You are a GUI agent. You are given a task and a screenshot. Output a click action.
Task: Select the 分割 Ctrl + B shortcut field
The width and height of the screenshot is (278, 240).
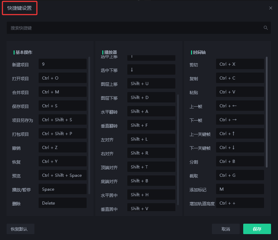pos(240,162)
